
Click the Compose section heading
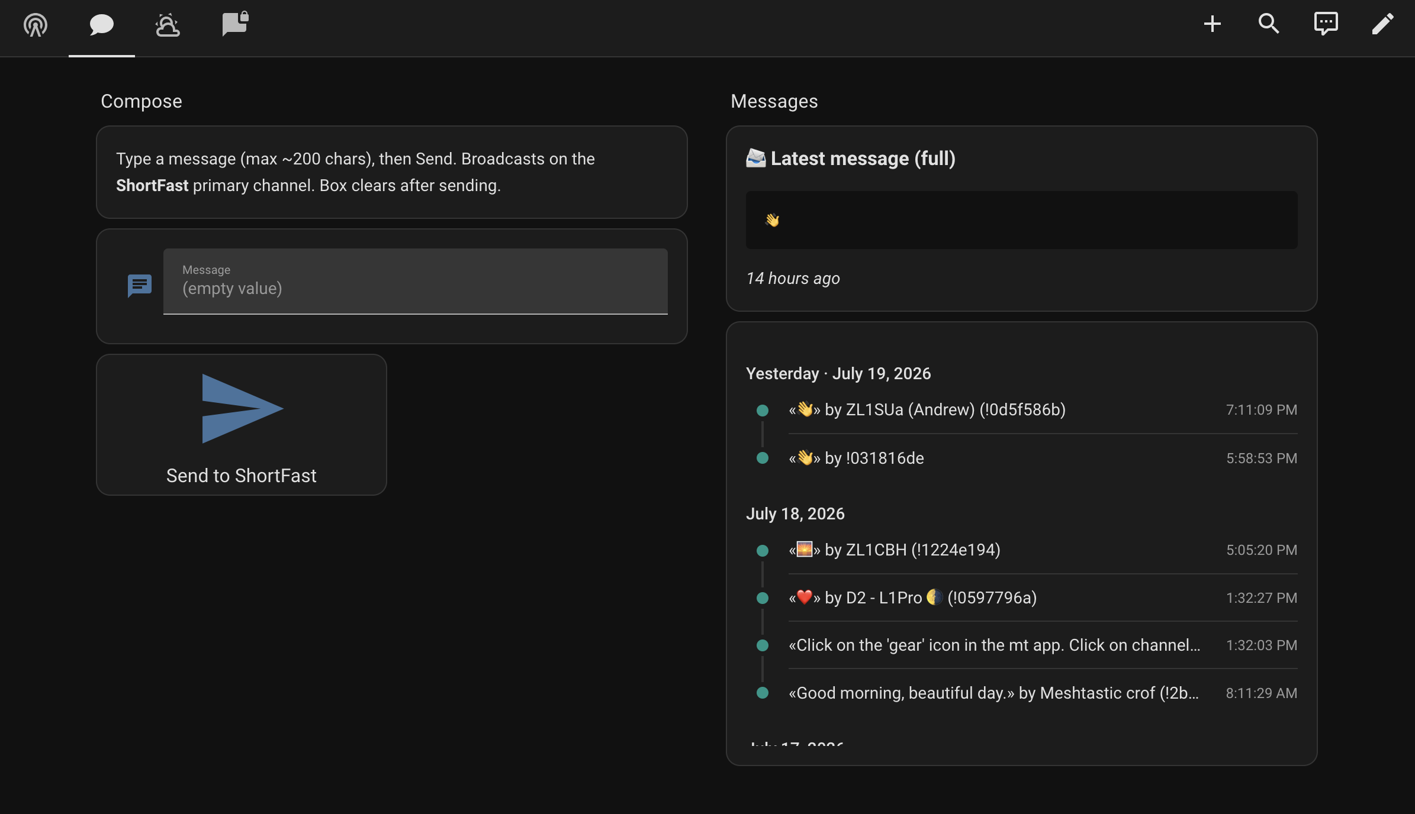click(141, 101)
